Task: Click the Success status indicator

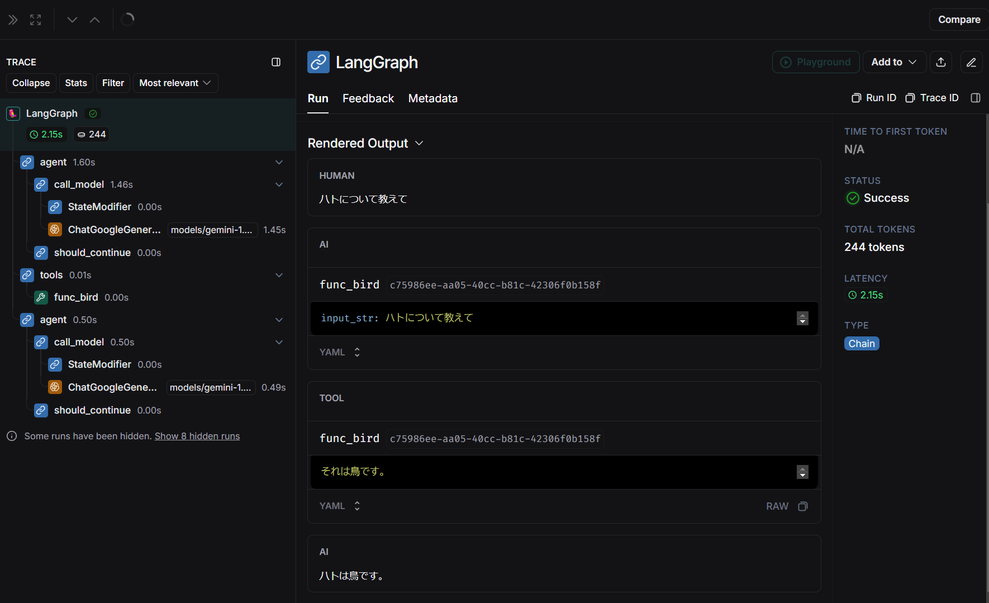Action: point(878,198)
